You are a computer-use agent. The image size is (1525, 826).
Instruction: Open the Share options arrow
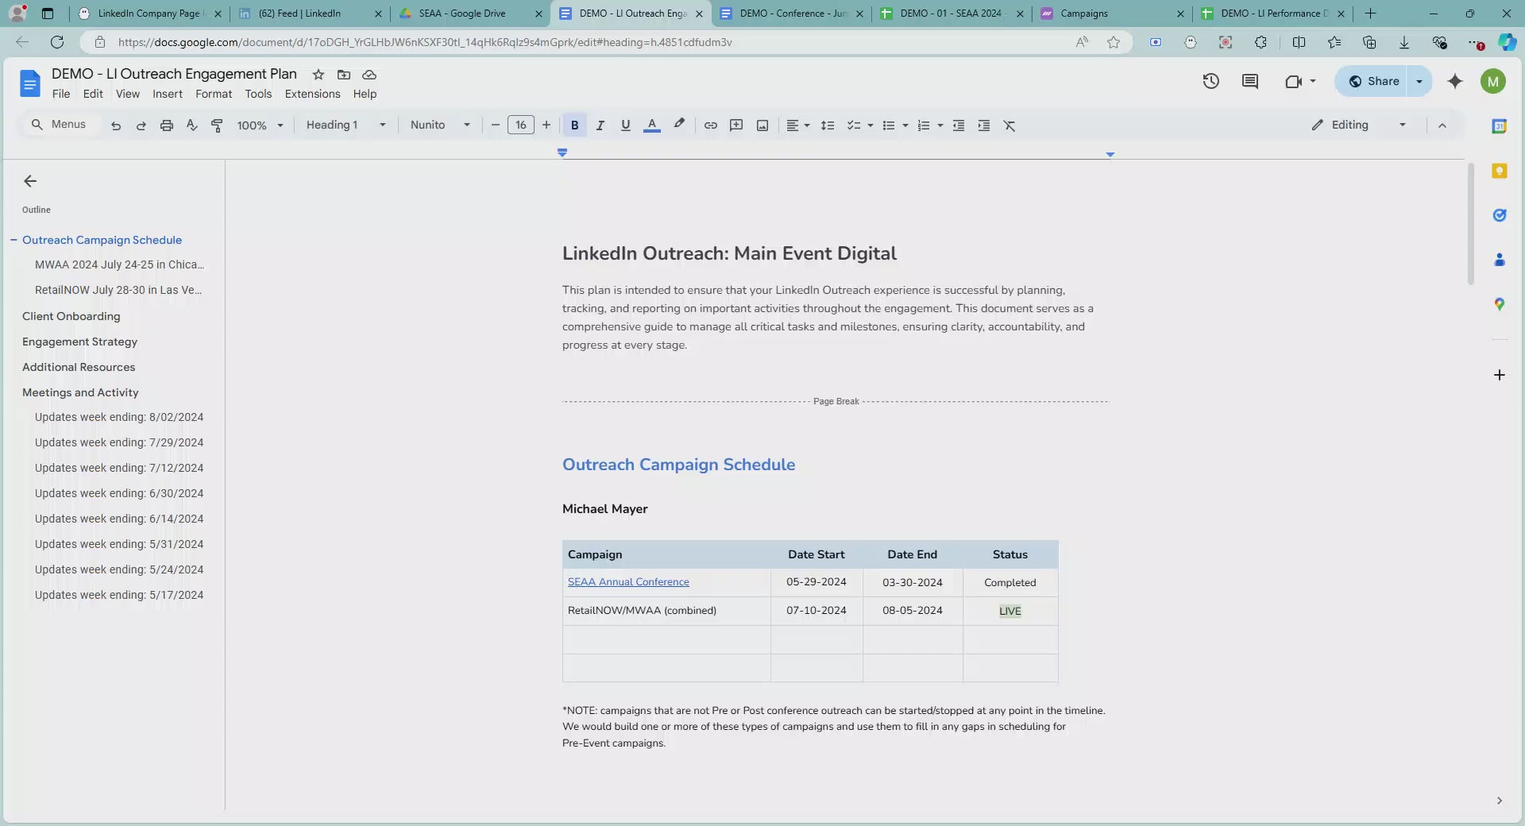coord(1419,81)
